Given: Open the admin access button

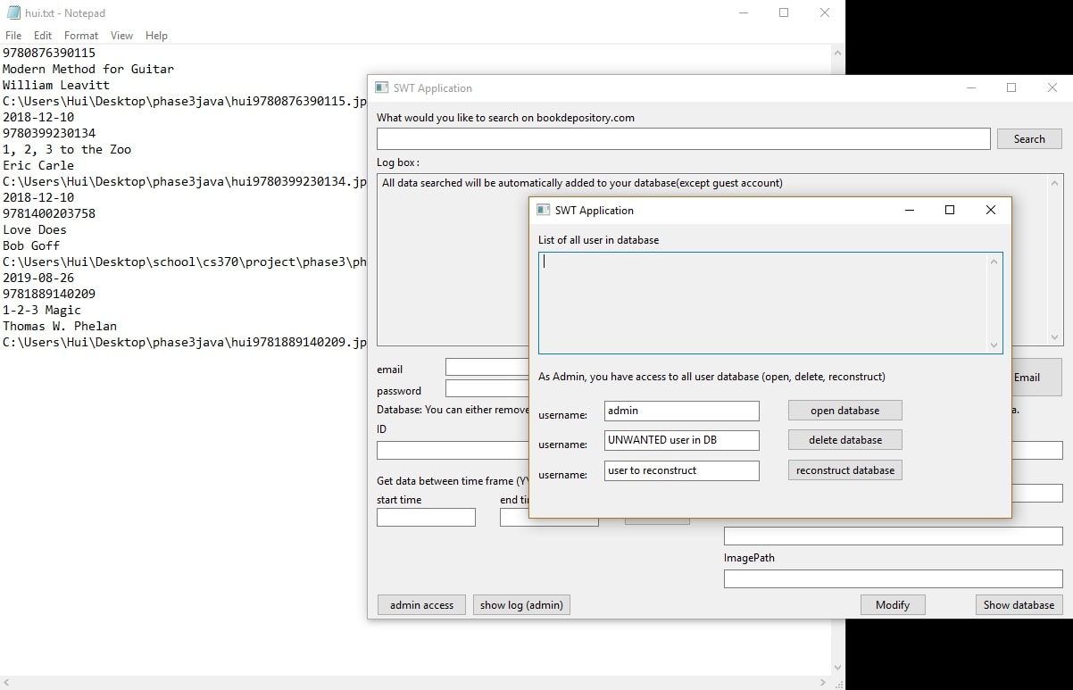Looking at the screenshot, I should pyautogui.click(x=421, y=605).
